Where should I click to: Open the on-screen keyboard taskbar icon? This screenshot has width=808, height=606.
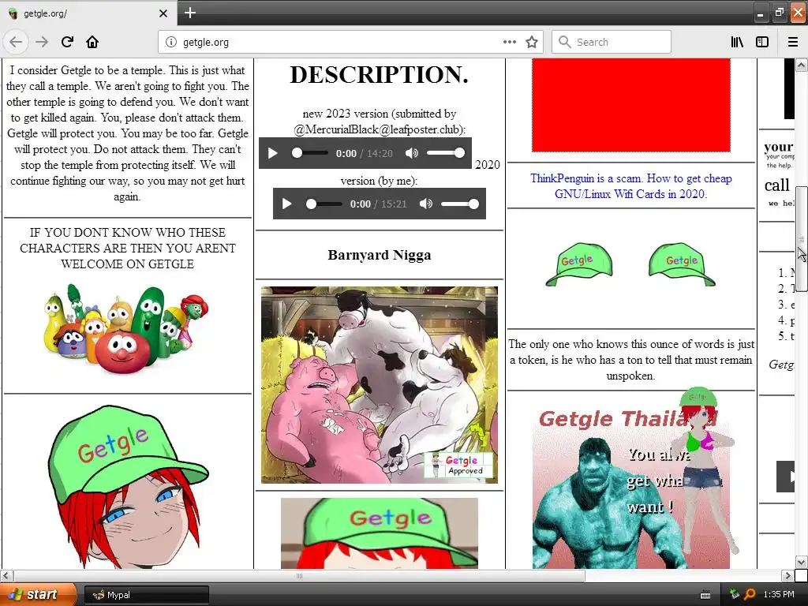pyautogui.click(x=705, y=595)
